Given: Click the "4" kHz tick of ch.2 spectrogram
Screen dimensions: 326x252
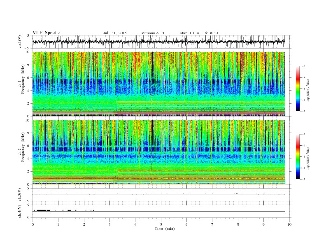Looking at the screenshot, I should point(29,159).
